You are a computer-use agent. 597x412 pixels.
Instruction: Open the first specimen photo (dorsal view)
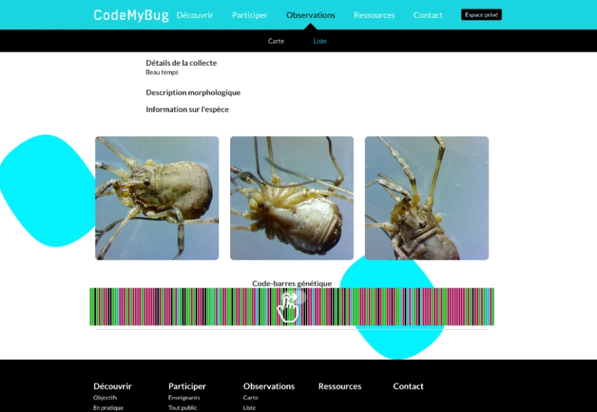[157, 198]
